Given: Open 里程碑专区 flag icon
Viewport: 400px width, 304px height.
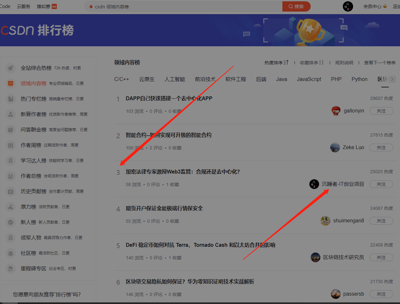Looking at the screenshot, I should pos(11,269).
